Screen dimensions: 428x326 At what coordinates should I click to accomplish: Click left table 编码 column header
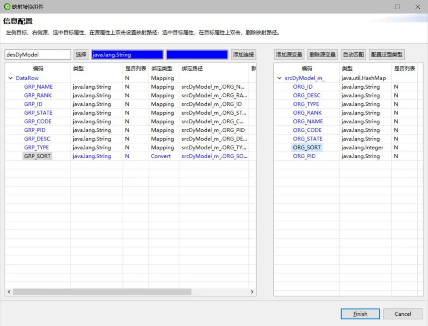[38, 68]
